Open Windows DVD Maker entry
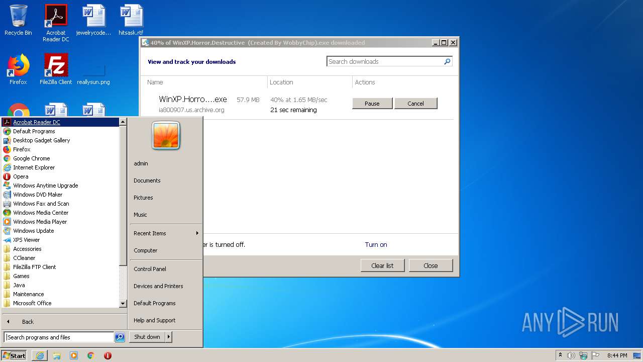This screenshot has width=643, height=362. [60, 195]
